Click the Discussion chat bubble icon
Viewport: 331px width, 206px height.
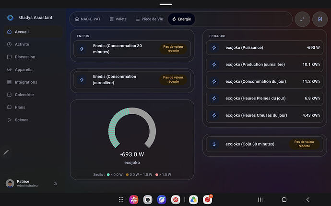tap(9, 57)
